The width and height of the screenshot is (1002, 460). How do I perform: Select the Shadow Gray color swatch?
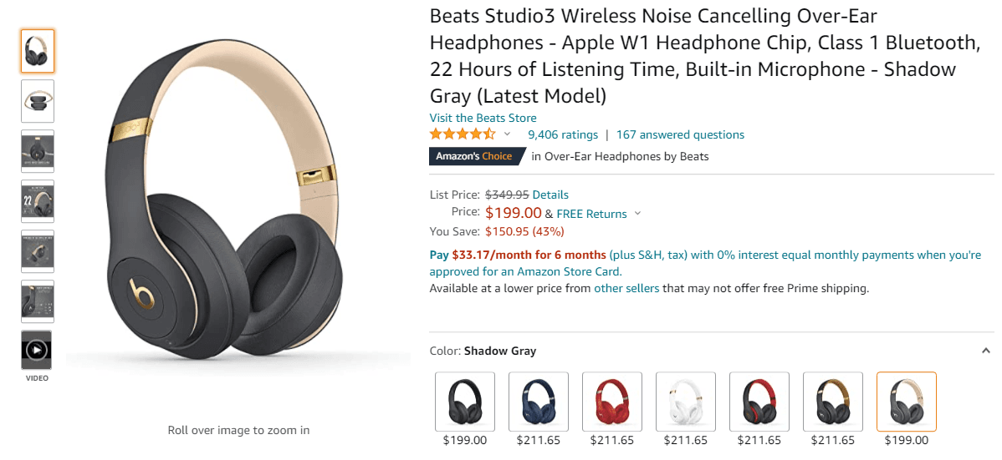click(907, 402)
